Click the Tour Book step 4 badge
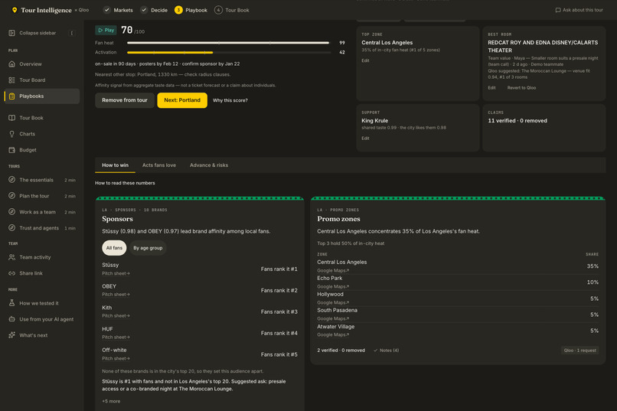617x411 pixels. (218, 10)
